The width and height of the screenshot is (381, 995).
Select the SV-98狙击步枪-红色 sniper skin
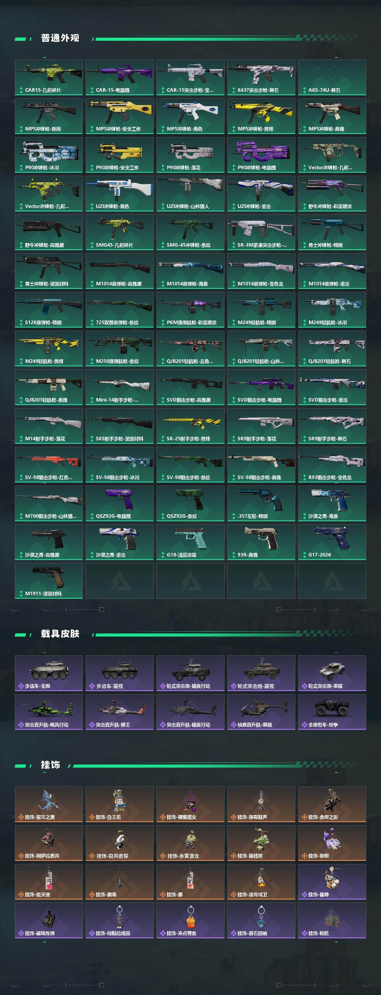point(49,465)
